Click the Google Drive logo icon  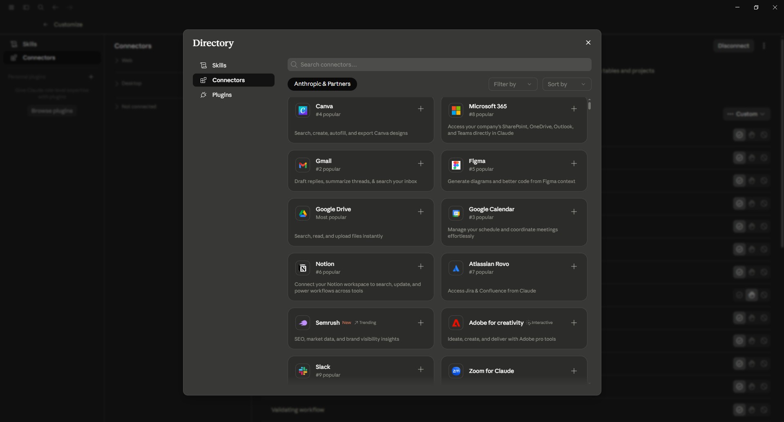[x=303, y=213]
